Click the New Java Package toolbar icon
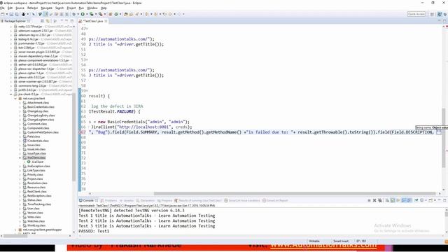The width and height of the screenshot is (448, 252). (x=111, y=14)
